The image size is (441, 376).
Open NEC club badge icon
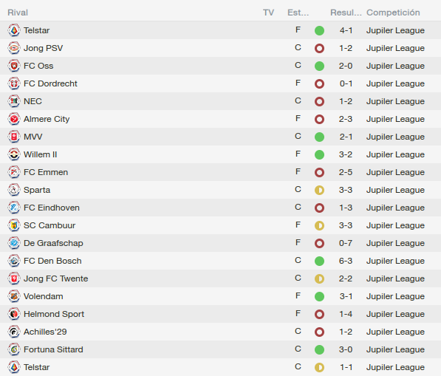click(14, 101)
